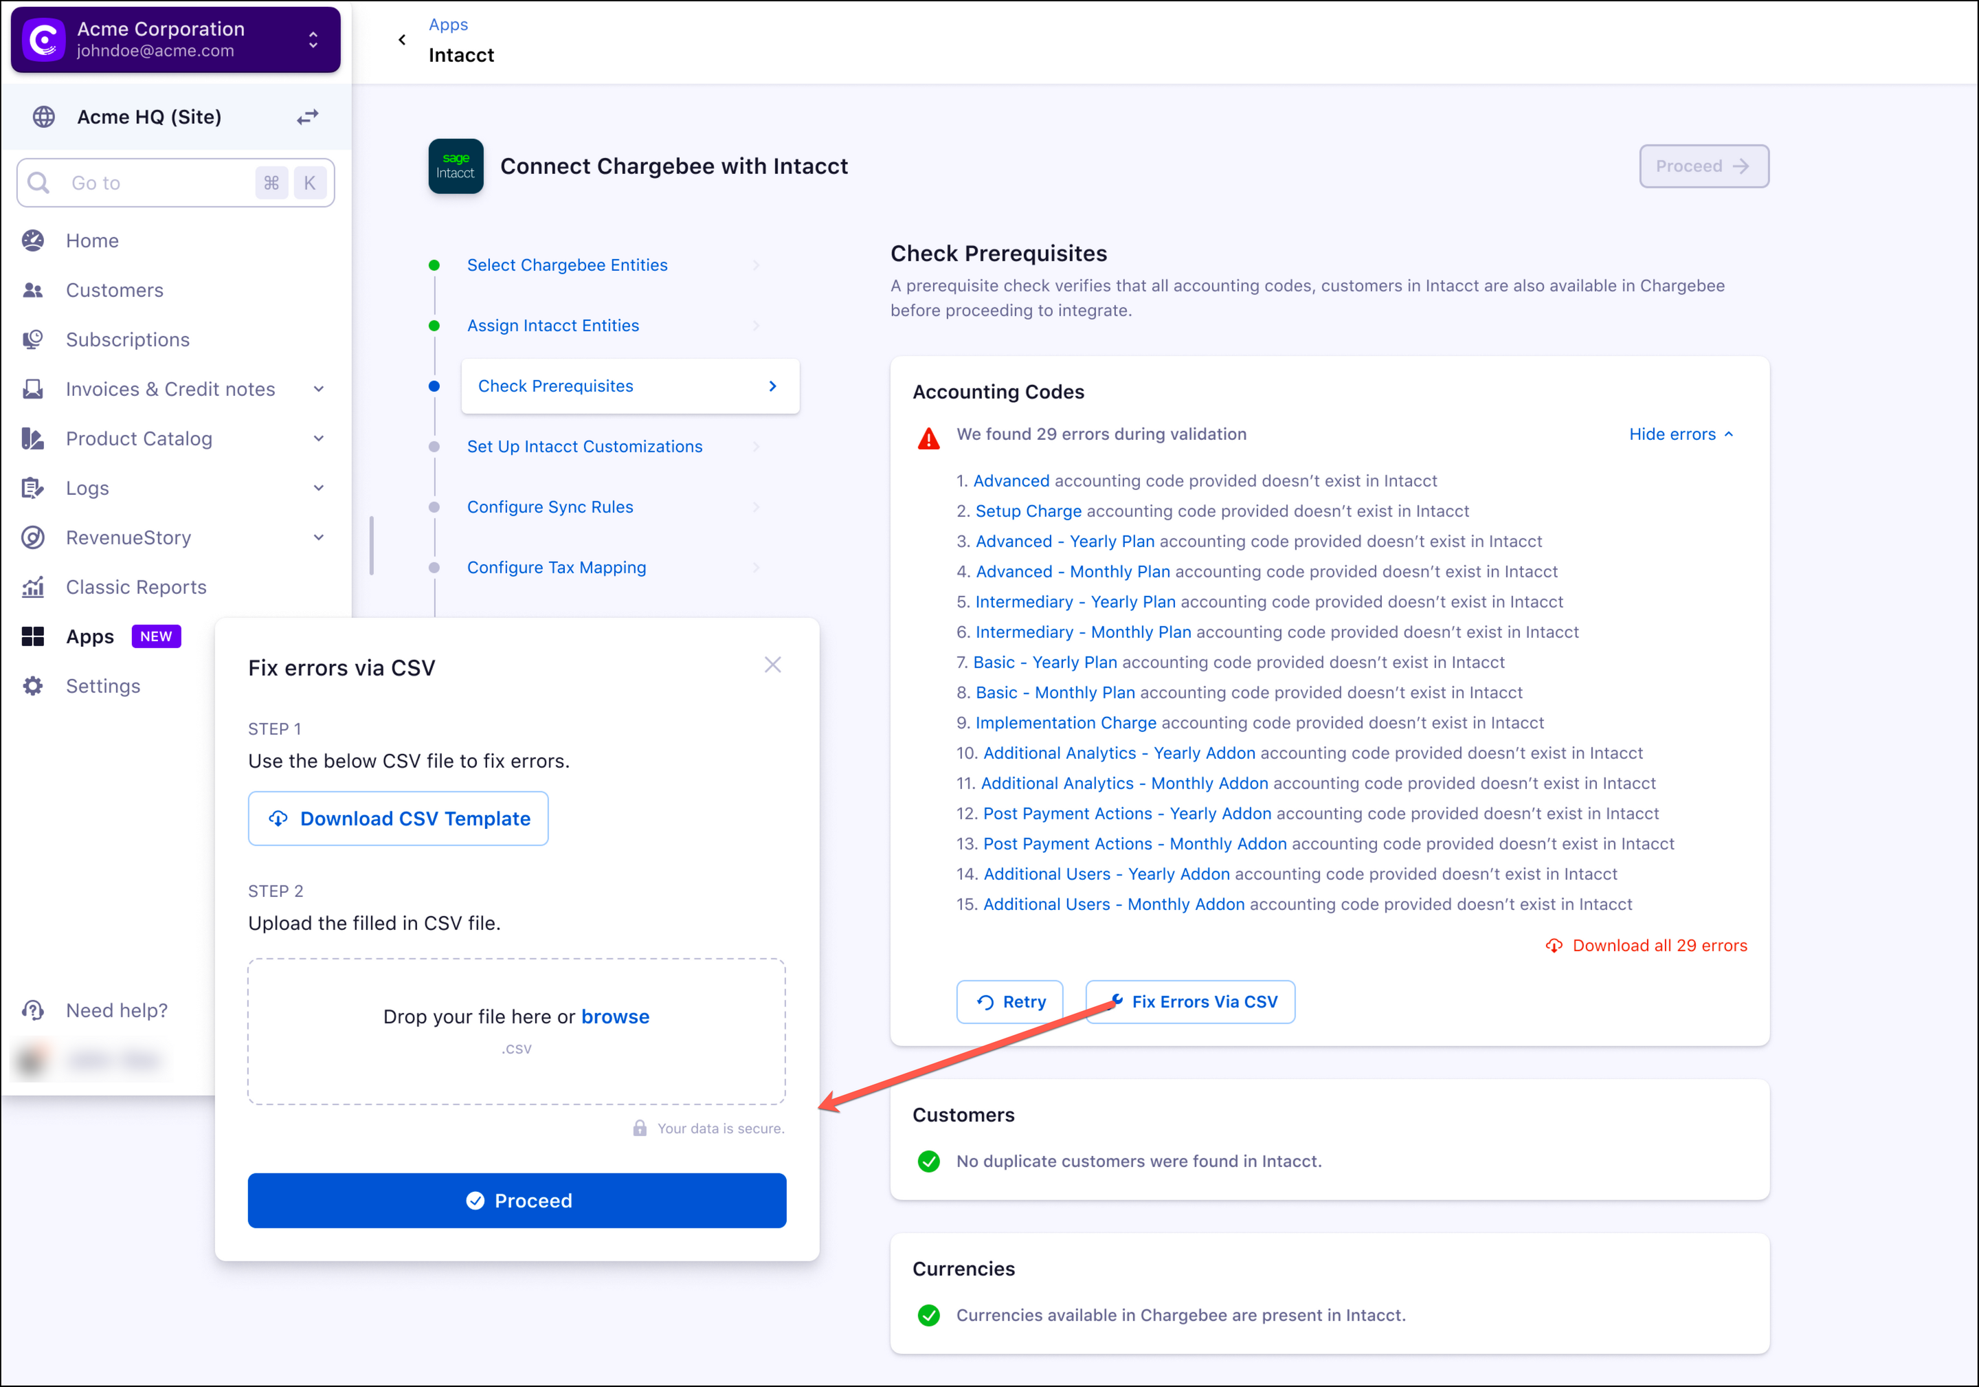Viewport: 1979px width, 1387px height.
Task: Click the Invoices & Credit notes icon
Action: (33, 389)
